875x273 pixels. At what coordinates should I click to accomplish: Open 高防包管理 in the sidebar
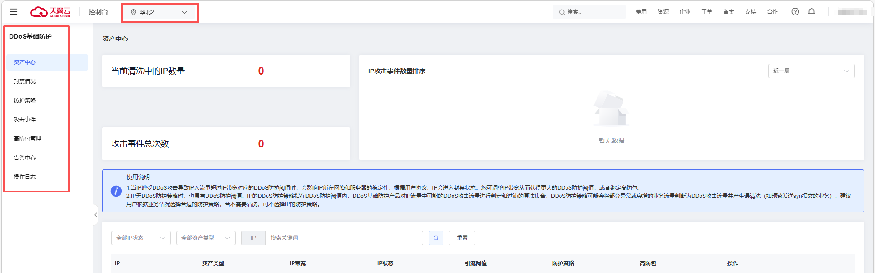click(27, 139)
